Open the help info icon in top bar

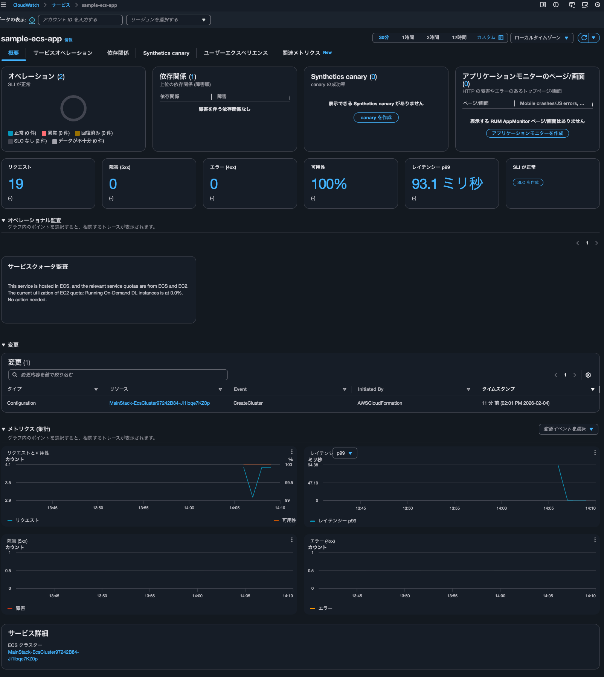tap(556, 5)
